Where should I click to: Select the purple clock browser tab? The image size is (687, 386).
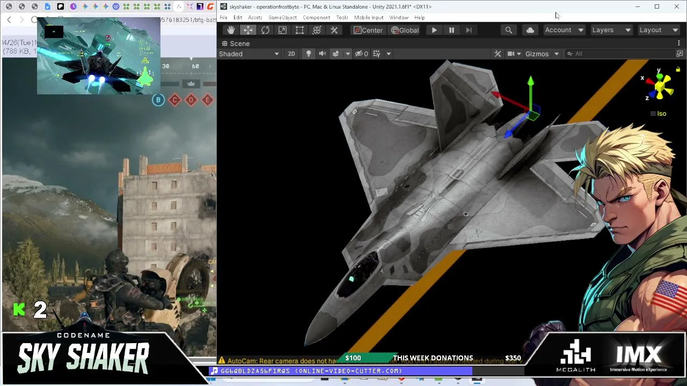[73, 6]
